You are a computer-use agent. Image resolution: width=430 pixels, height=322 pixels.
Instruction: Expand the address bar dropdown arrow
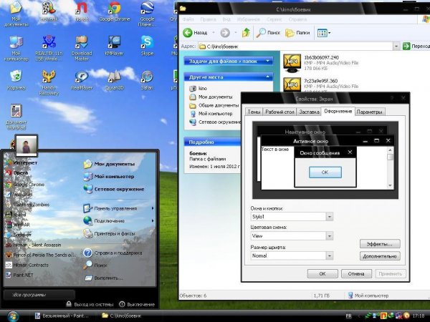coord(396,47)
